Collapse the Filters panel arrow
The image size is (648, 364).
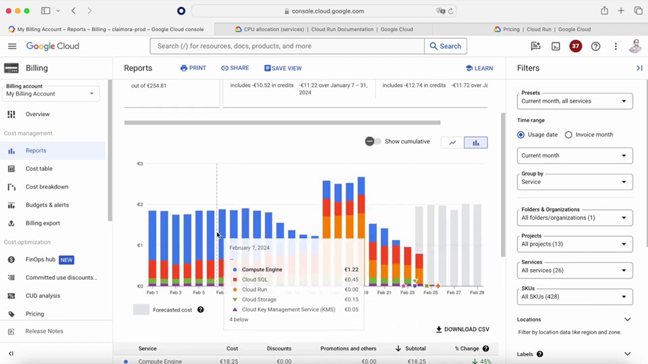(x=639, y=68)
